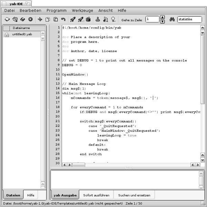Image resolution: width=207 pixels, height=207 pixels.
Task: Click the Paste clipboard toolbar icon
Action: [x=56, y=19]
